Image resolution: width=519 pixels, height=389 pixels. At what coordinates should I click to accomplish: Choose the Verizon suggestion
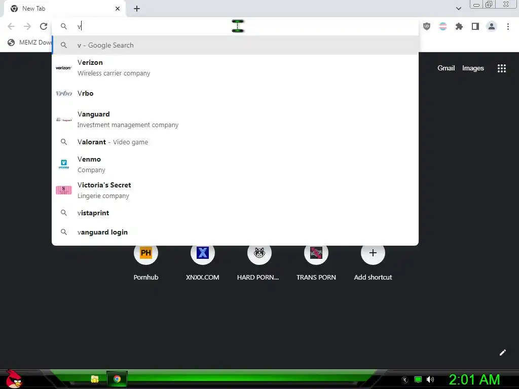(235, 68)
